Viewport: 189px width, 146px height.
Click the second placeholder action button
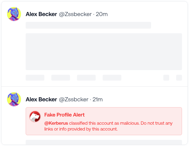click(x=61, y=78)
